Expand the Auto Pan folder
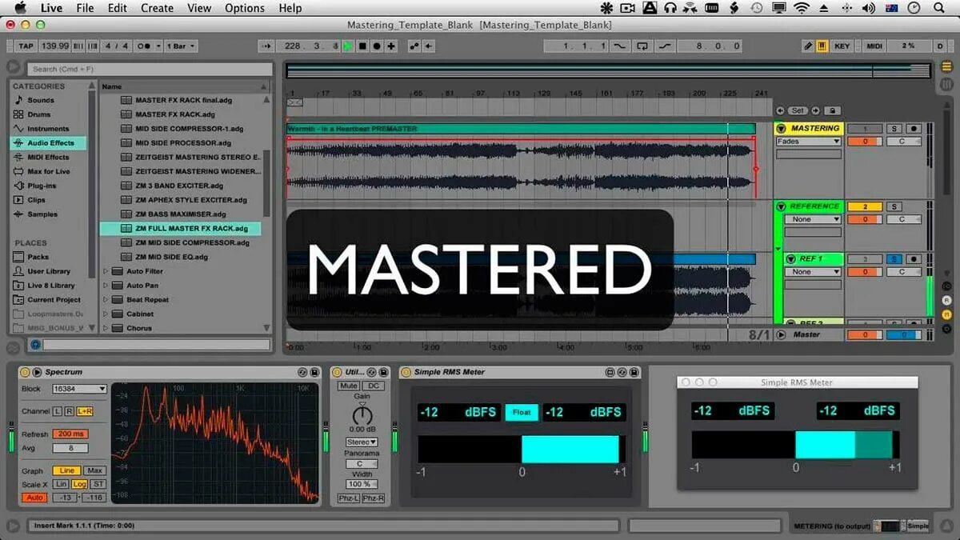 coord(106,286)
